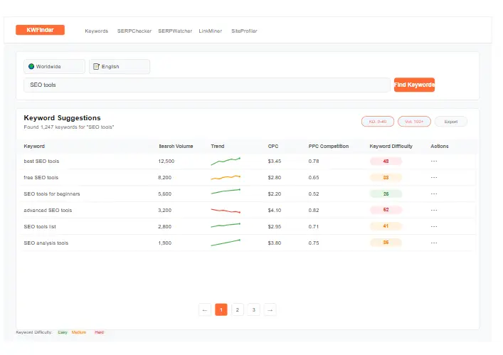
Task: Focus the SEO tools search field
Action: click(207, 85)
